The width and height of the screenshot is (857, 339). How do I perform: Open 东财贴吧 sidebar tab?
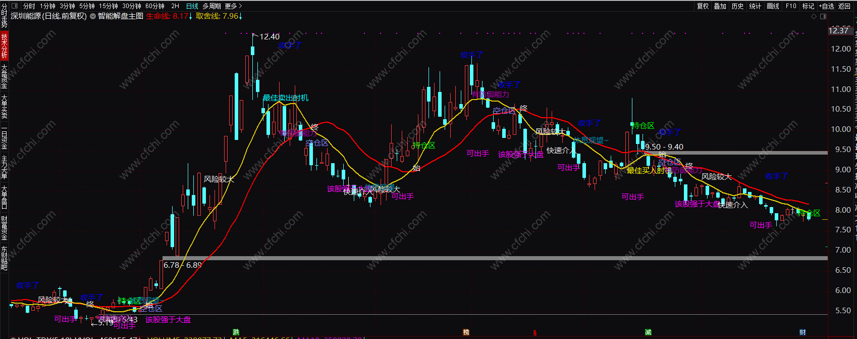pos(4,259)
